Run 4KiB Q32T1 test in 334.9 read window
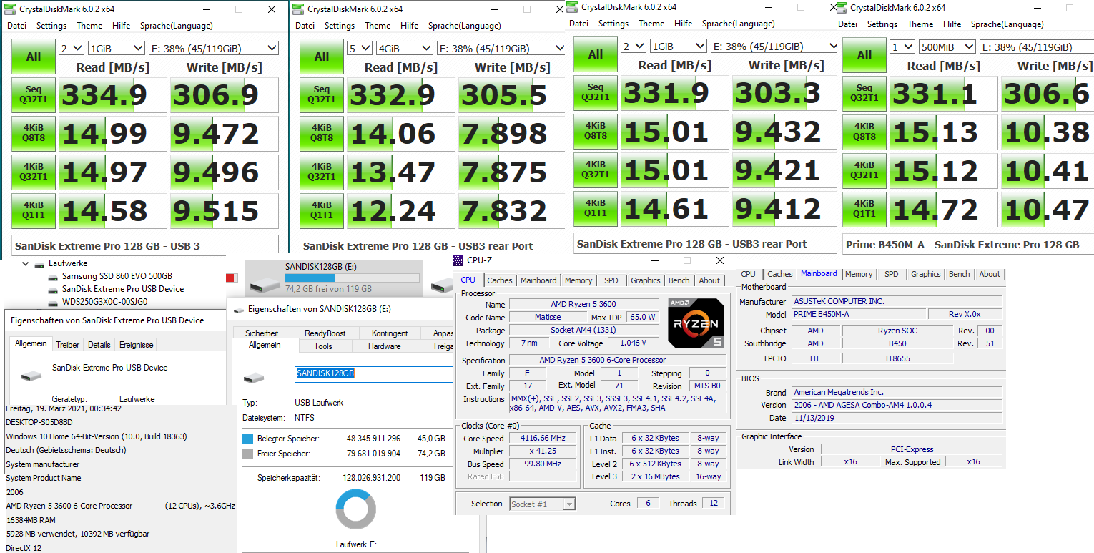Viewport: 1094px width, 553px height. (34, 172)
